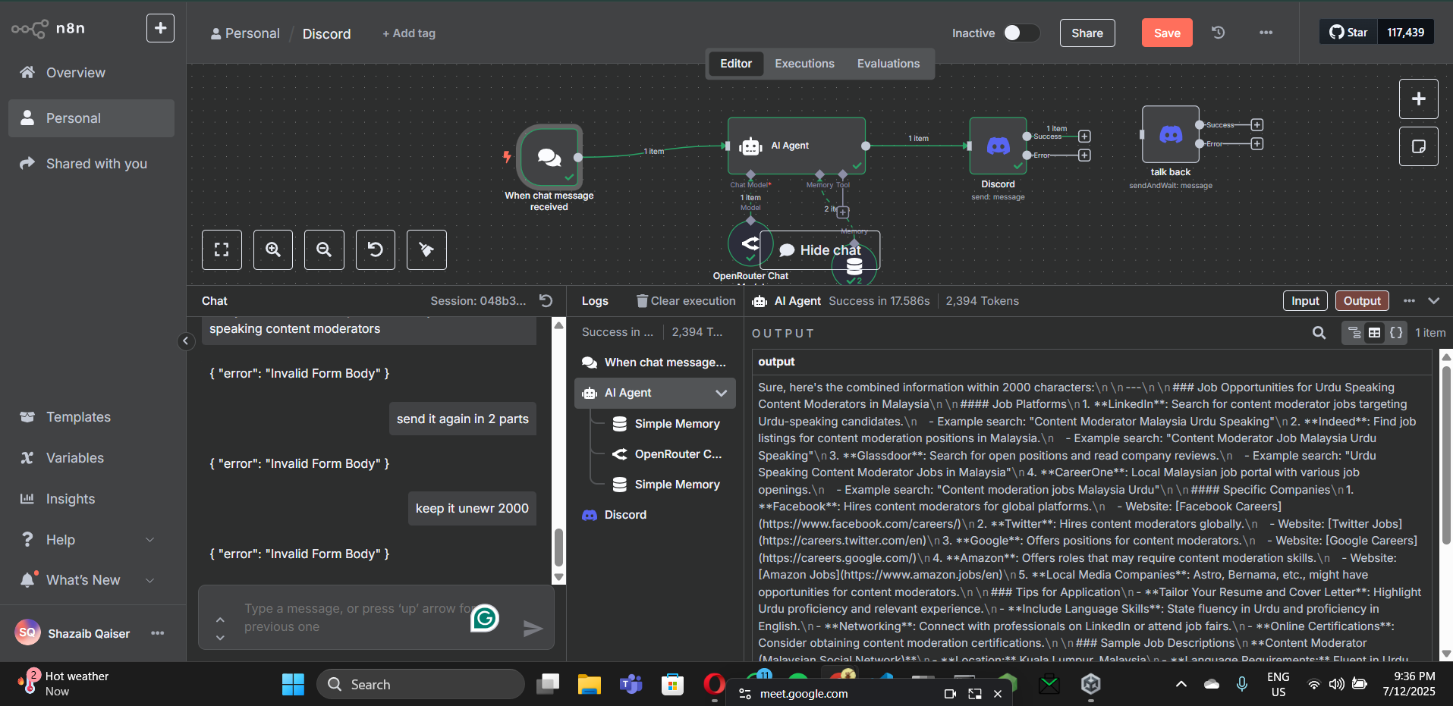Toggle the Output panel button
This screenshot has width=1453, height=706.
pos(1362,301)
